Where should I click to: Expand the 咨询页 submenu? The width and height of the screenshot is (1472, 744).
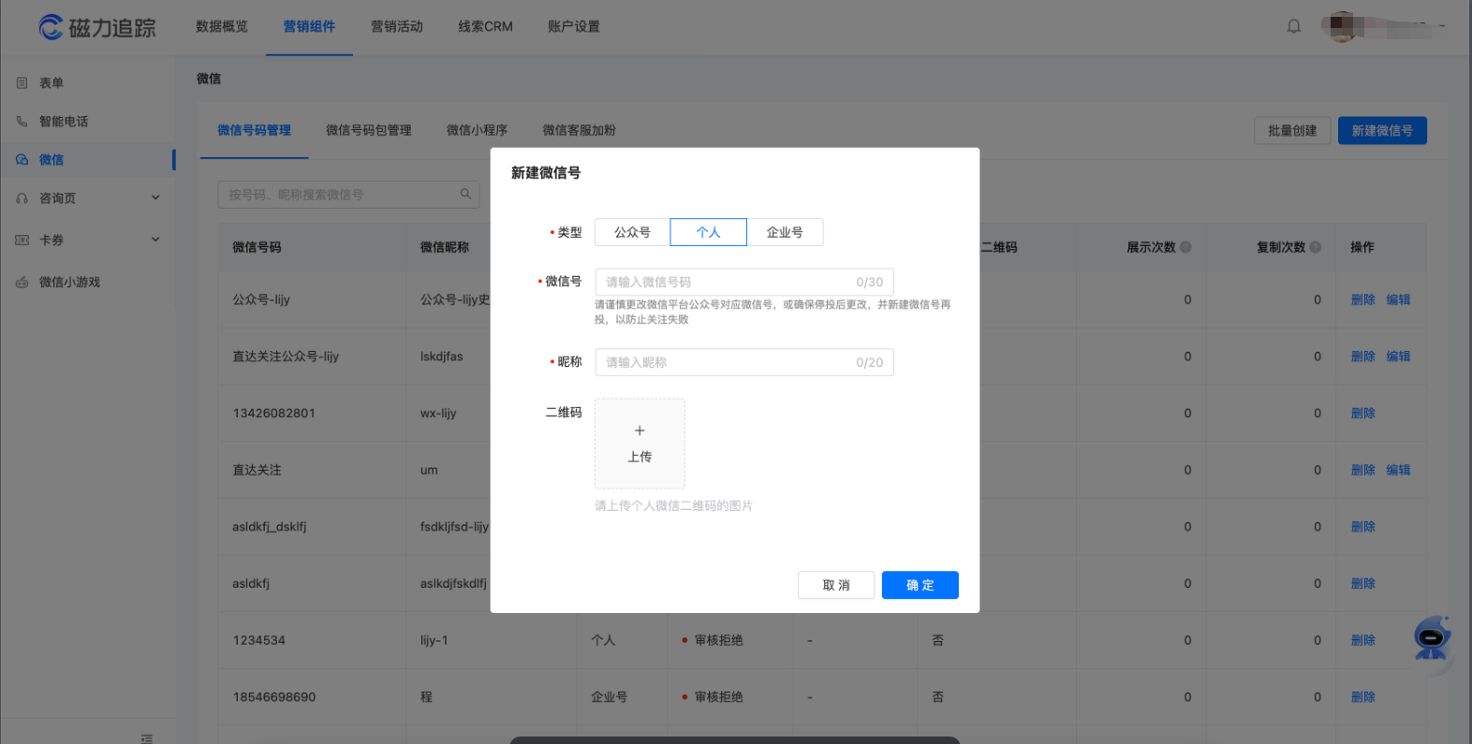[x=155, y=197]
